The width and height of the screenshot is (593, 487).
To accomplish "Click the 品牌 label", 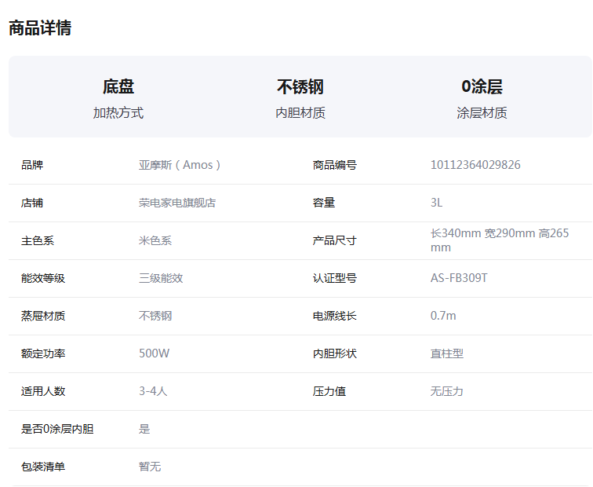I will coord(32,165).
